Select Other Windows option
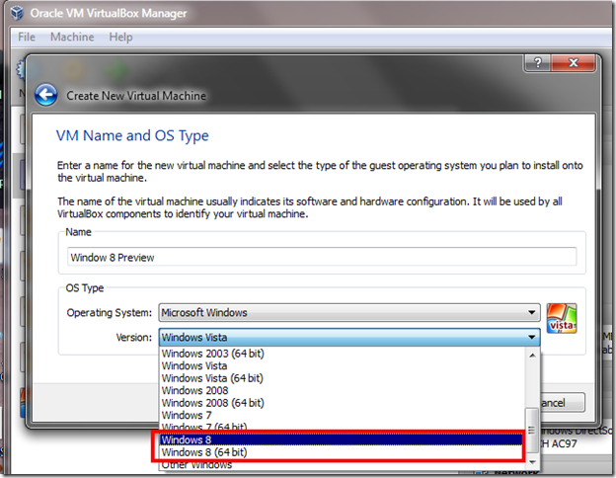The height and width of the screenshot is (478, 616). pos(342,464)
